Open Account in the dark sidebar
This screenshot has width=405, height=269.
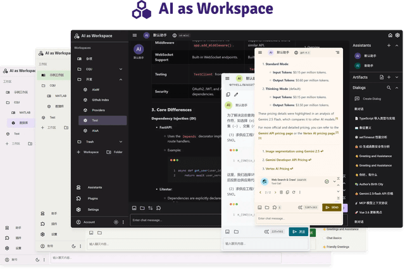(86, 222)
